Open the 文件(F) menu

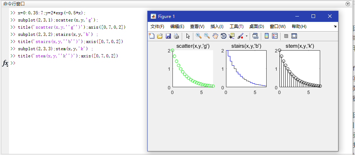pyautogui.click(x=157, y=27)
